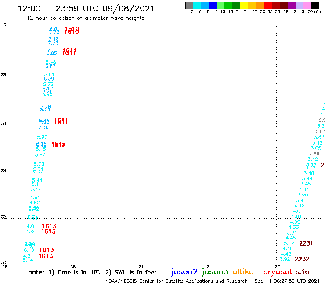Click the lavender legend swatch
The image size is (325, 285).
tap(300, 5)
